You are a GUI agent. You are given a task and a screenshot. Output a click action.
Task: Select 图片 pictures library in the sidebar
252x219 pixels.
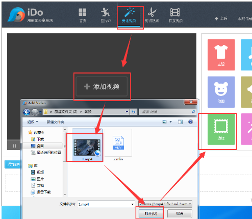[38, 179]
